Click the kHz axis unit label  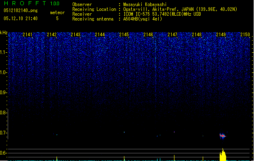tap(4, 33)
